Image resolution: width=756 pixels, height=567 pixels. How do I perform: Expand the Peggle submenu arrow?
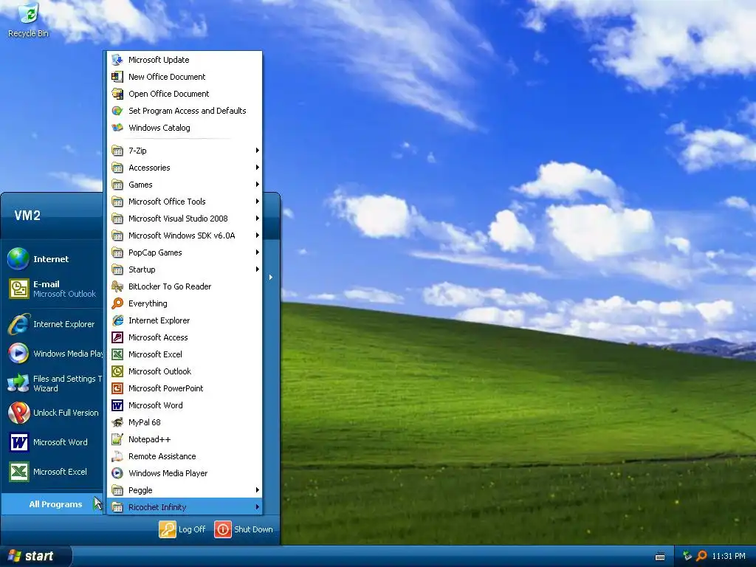pyautogui.click(x=258, y=490)
